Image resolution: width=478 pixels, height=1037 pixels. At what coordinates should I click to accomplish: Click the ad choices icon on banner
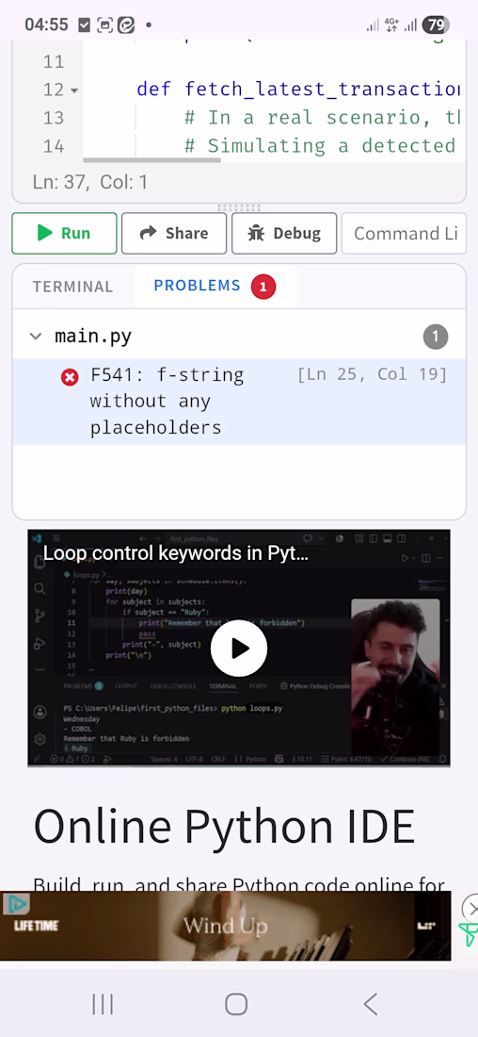[17, 903]
